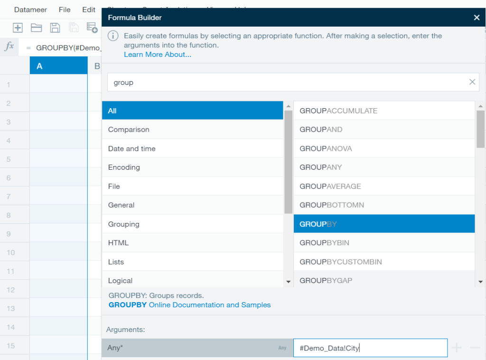Click the fx formula icon
The width and height of the screenshot is (486, 360).
tap(9, 46)
